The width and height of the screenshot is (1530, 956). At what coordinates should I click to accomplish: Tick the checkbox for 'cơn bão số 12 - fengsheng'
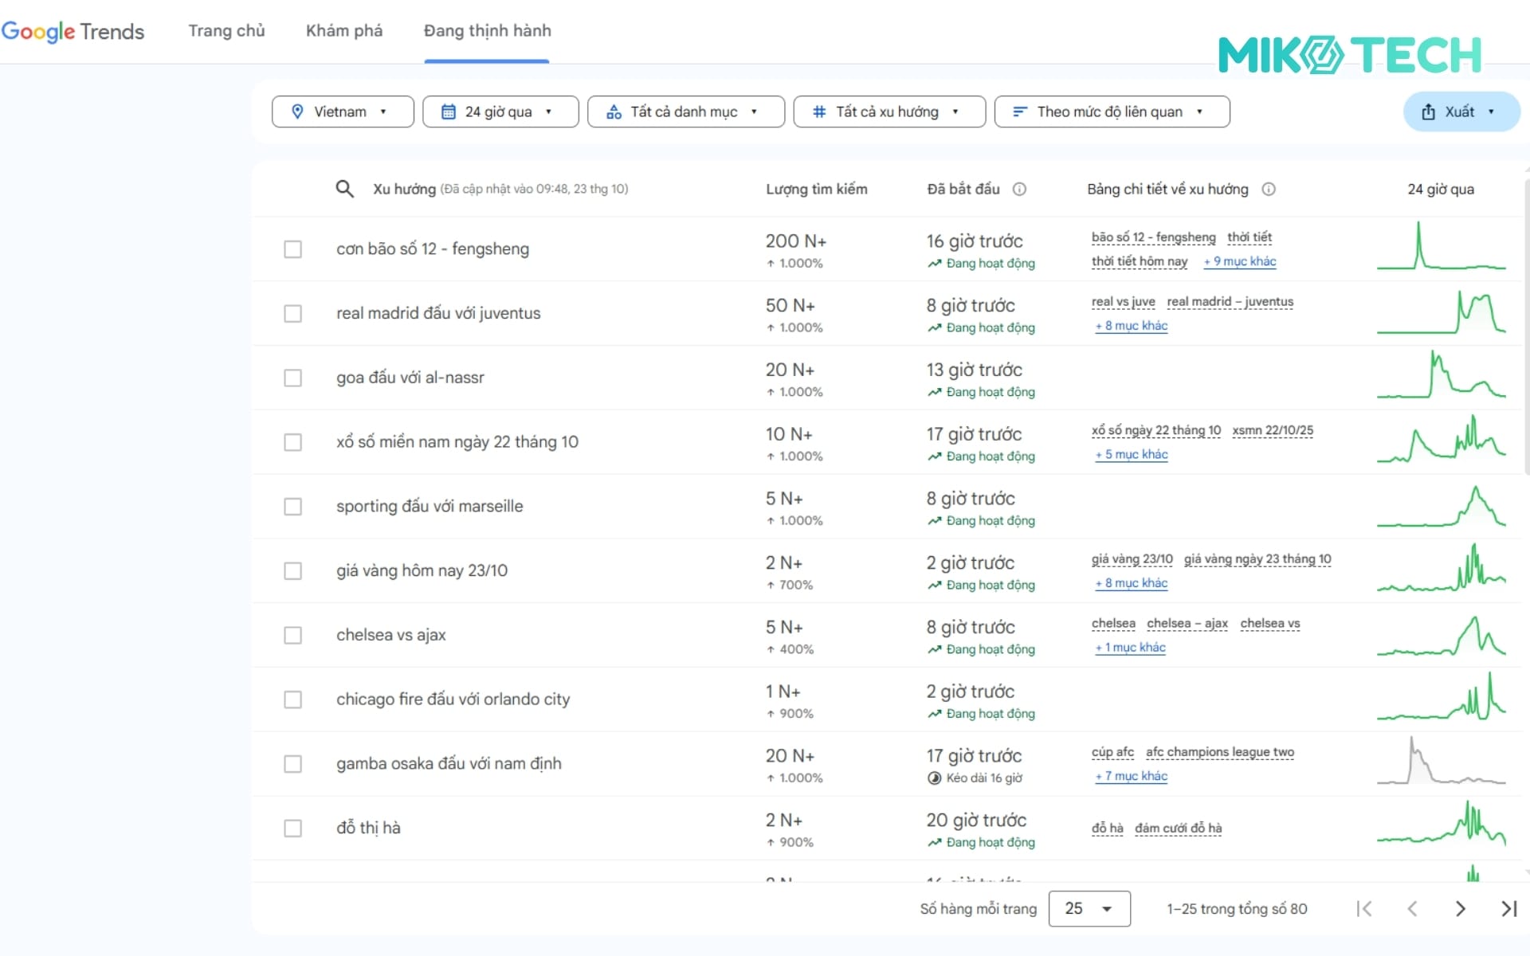tap(293, 249)
